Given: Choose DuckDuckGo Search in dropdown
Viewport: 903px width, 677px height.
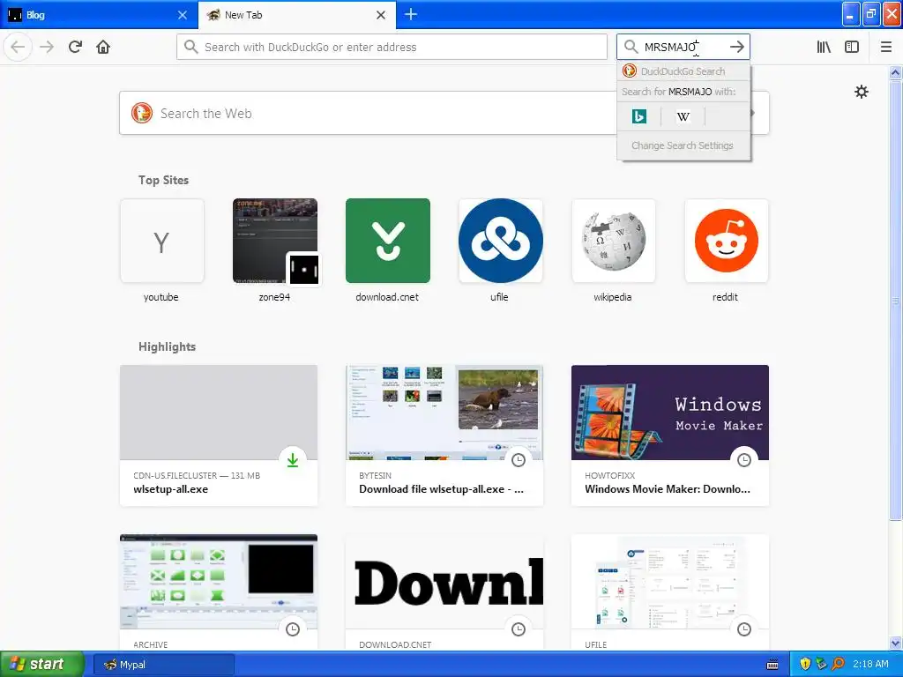Looking at the screenshot, I should point(683,71).
